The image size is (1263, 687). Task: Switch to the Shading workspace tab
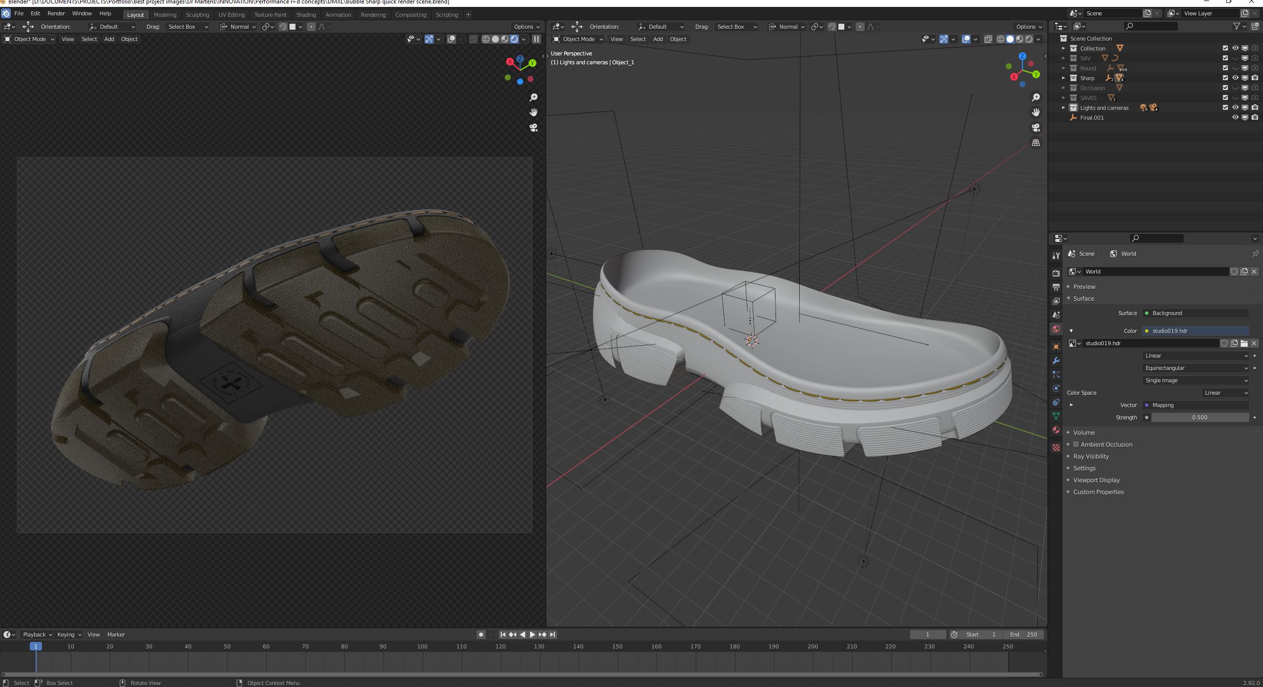click(x=306, y=15)
